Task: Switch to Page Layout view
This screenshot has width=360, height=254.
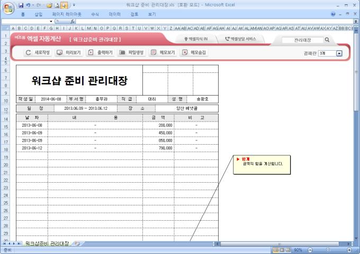Action: [282, 250]
